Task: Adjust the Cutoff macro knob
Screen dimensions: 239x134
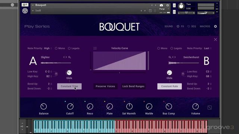Action: coord(70,106)
